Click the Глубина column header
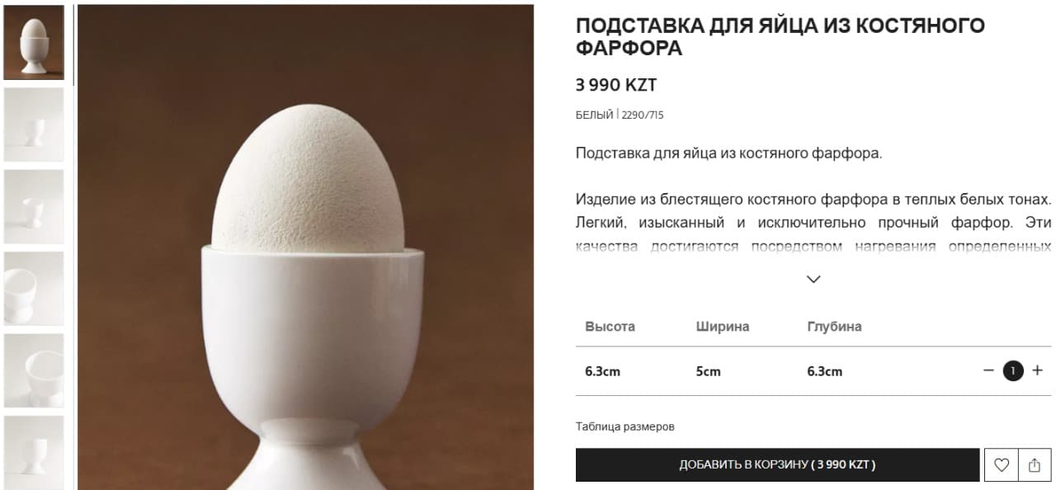Image resolution: width=1056 pixels, height=490 pixels. coord(834,327)
